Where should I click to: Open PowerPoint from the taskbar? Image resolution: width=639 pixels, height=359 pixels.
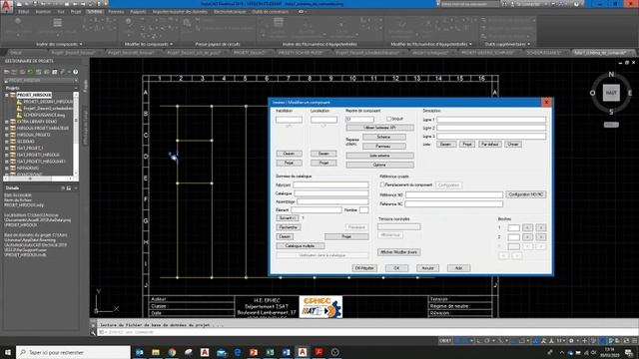click(254, 352)
